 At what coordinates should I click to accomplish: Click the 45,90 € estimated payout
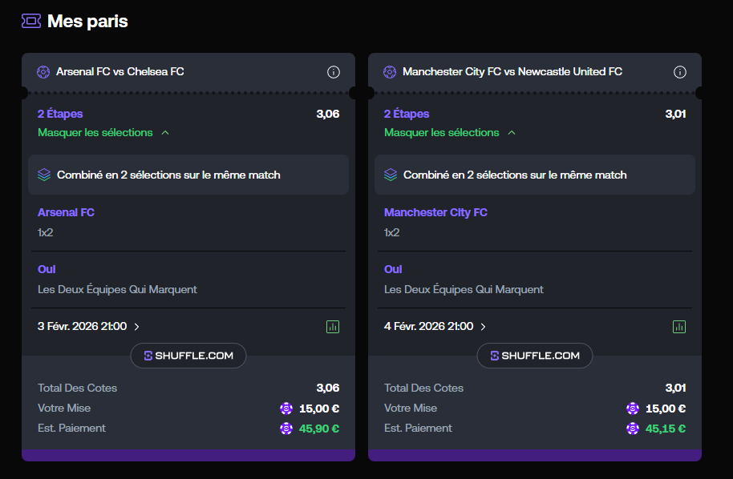pyautogui.click(x=319, y=429)
